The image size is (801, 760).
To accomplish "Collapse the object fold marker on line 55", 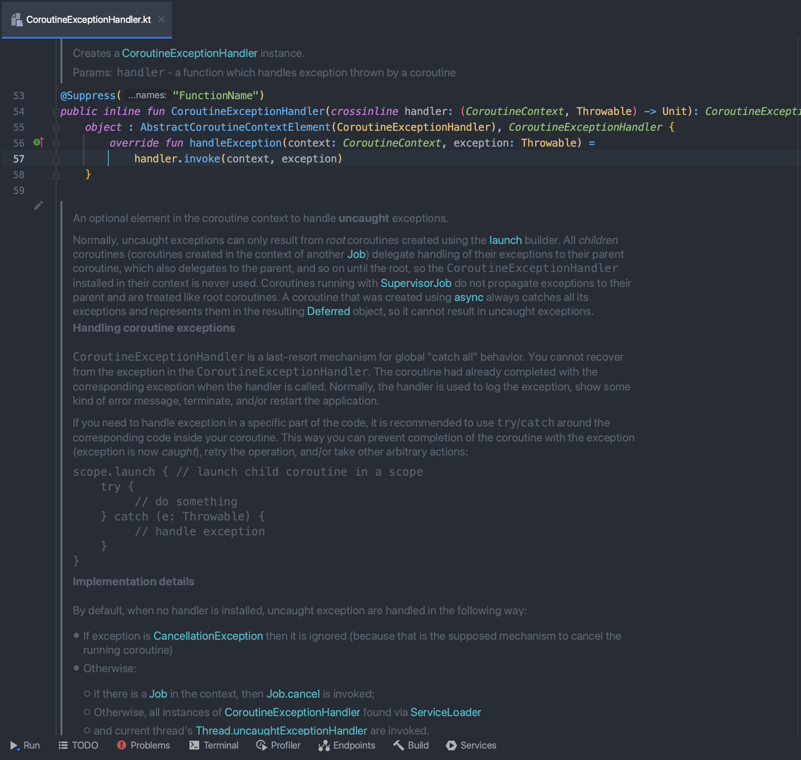I will pos(56,128).
